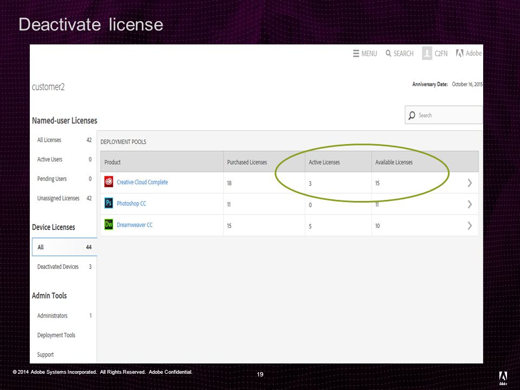Click the Adobe logo in the header

(460, 53)
